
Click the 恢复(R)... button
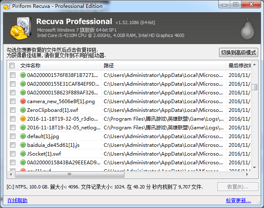pyautogui.click(x=238, y=187)
